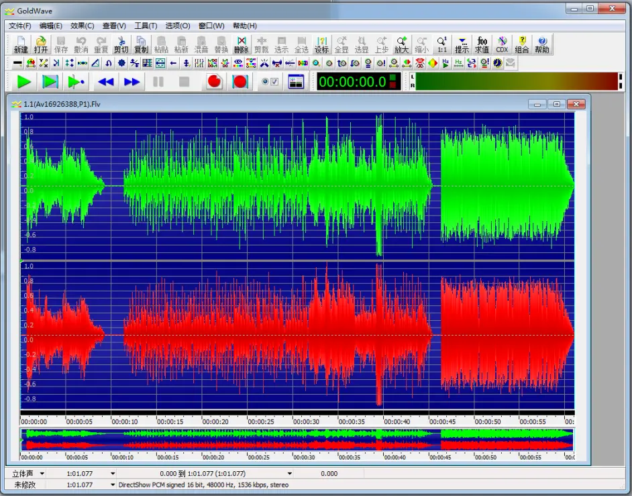Click the 帮助 (Help) question mark icon

[542, 44]
